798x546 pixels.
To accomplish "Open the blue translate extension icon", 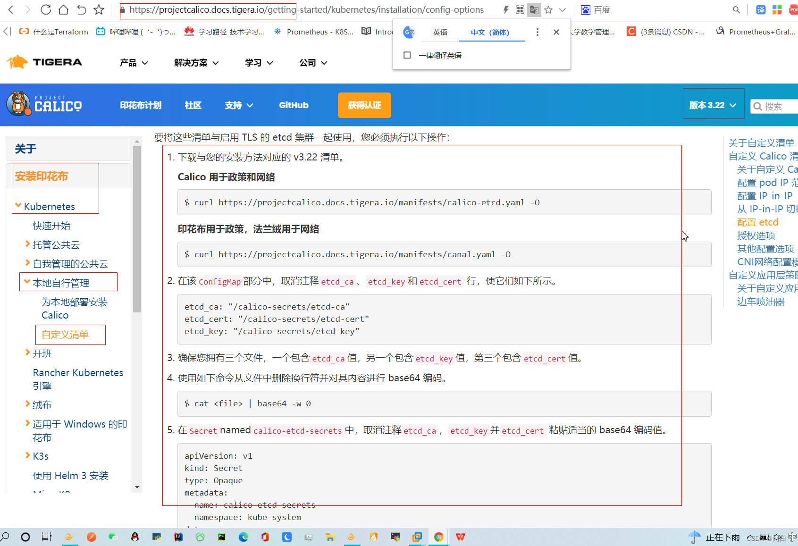I will pyautogui.click(x=761, y=10).
